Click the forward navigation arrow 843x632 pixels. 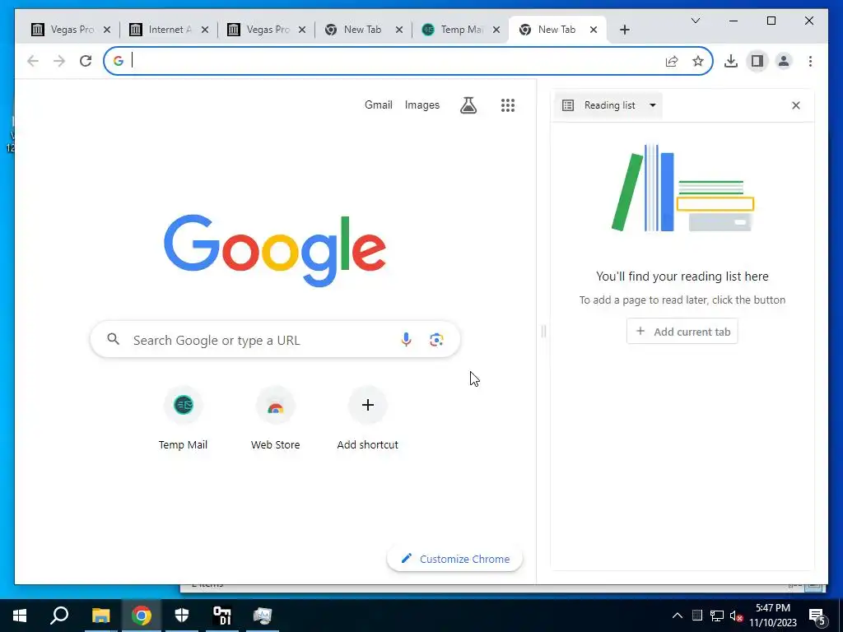click(x=59, y=61)
